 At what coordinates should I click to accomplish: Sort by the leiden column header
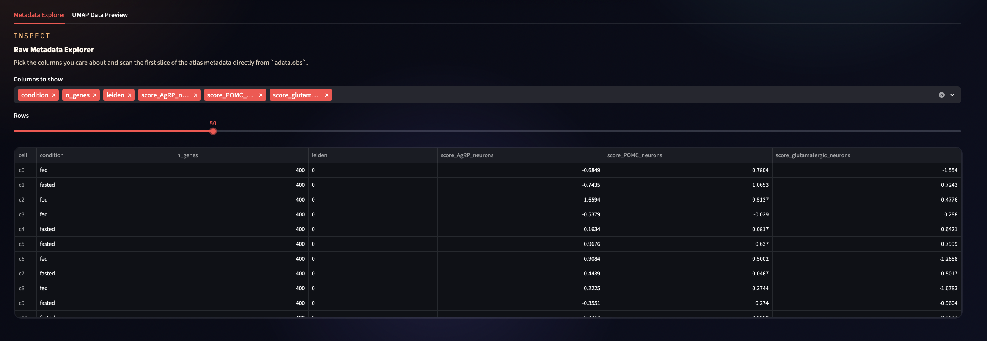click(373, 155)
